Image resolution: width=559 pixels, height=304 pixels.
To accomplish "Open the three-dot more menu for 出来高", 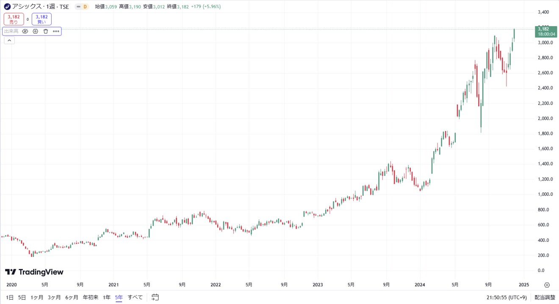I will pyautogui.click(x=56, y=31).
